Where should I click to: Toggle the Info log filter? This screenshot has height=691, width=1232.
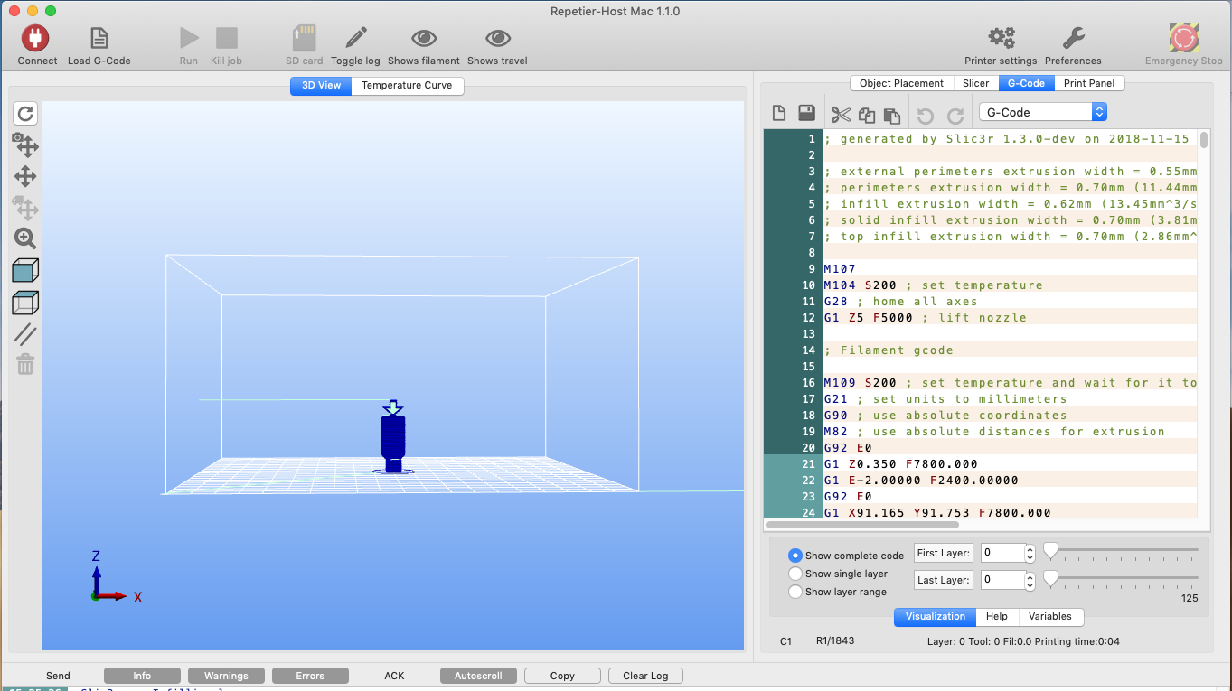click(x=142, y=676)
